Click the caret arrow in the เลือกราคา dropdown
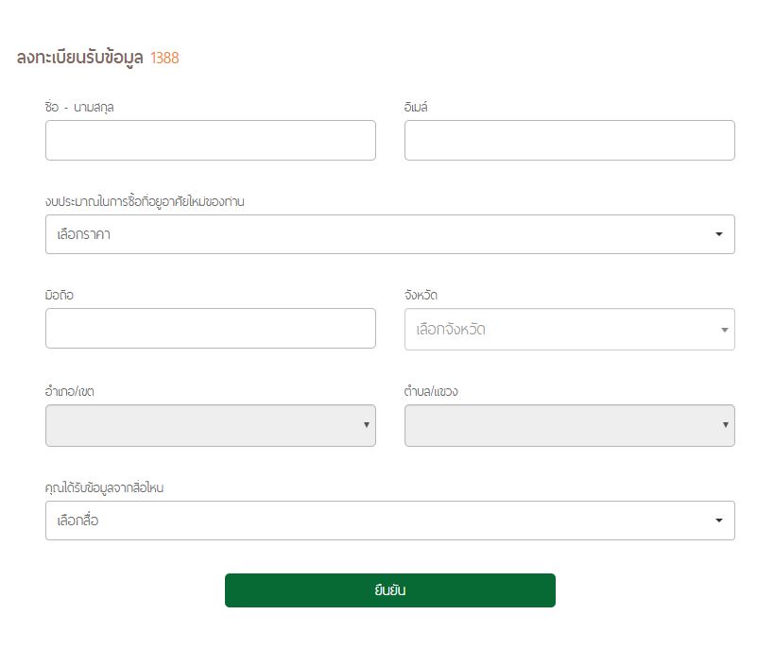774x649 pixels. (x=719, y=234)
